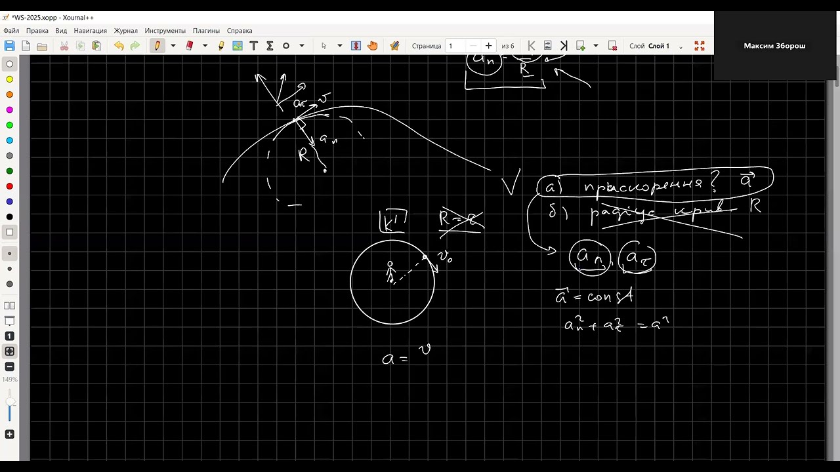Activate the Vertical Space tool
The height and width of the screenshot is (472, 840).
[356, 46]
